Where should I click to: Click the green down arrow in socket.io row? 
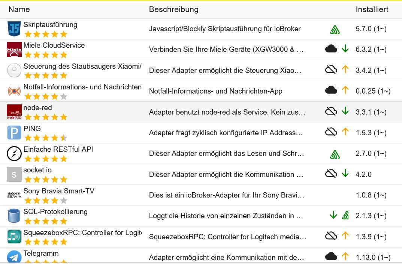pos(345,173)
